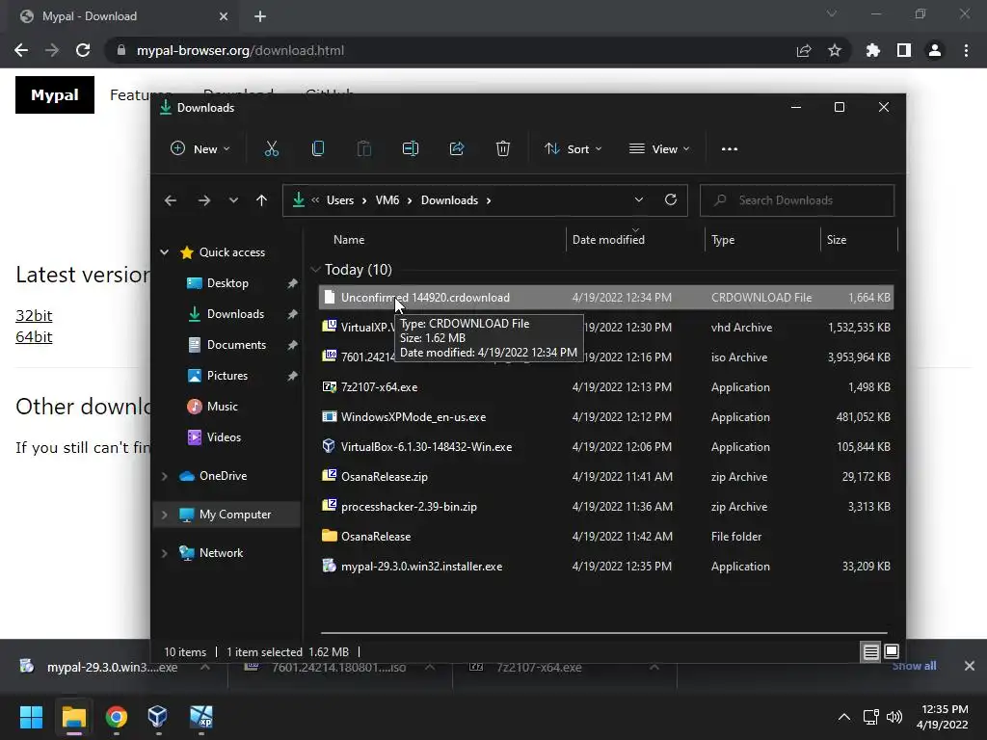Go up one folder level with up arrow

click(x=262, y=200)
